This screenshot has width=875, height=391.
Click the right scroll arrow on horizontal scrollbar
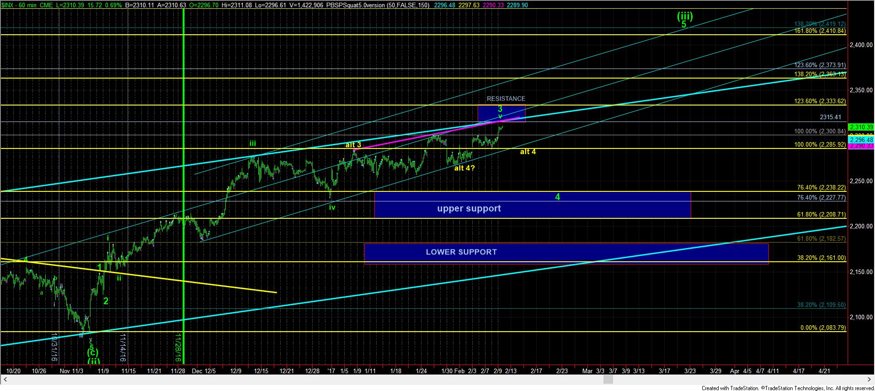[x=870, y=379]
